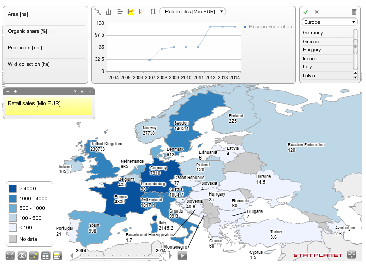Viewport: 366px width, 265px height.
Task: Open the Retail sales indicator dropdown
Action: pos(193,12)
